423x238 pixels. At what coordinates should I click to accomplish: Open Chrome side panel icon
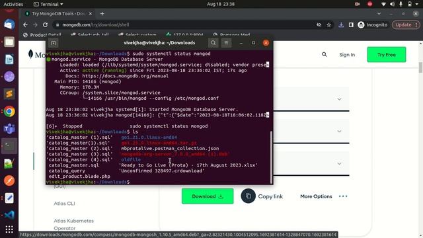point(351,25)
